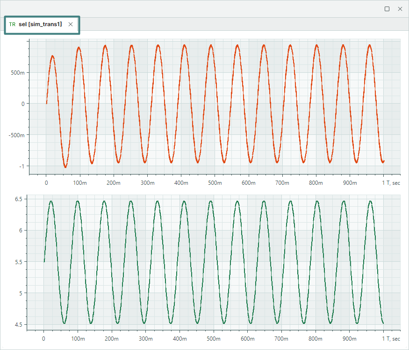Click the 500m tick on upper time axis

click(215, 182)
